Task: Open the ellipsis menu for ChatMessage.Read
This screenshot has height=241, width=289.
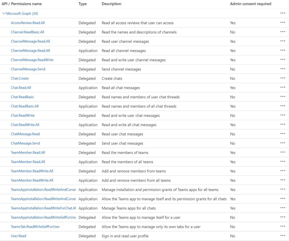Action: [x=283, y=134]
